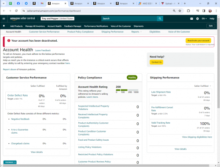This screenshot has height=167, width=220.
Task: Open the Chrome three-dot menu
Action: (216, 11)
